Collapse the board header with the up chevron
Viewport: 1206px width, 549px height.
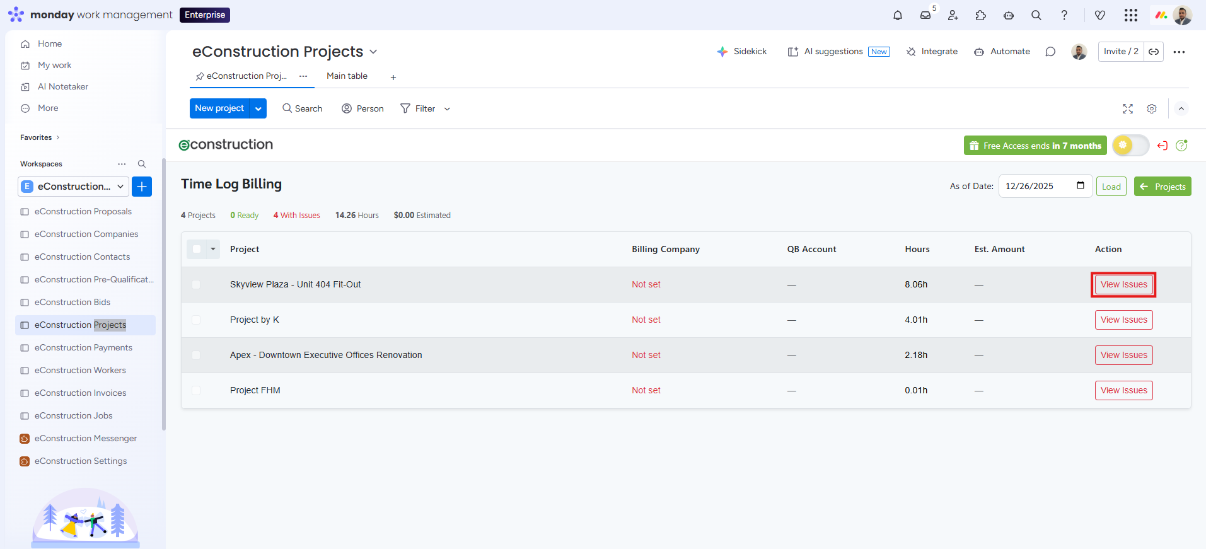pyautogui.click(x=1181, y=109)
